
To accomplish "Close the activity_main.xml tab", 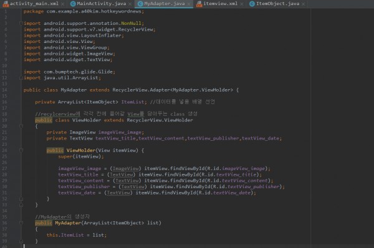I will [x=63, y=4].
